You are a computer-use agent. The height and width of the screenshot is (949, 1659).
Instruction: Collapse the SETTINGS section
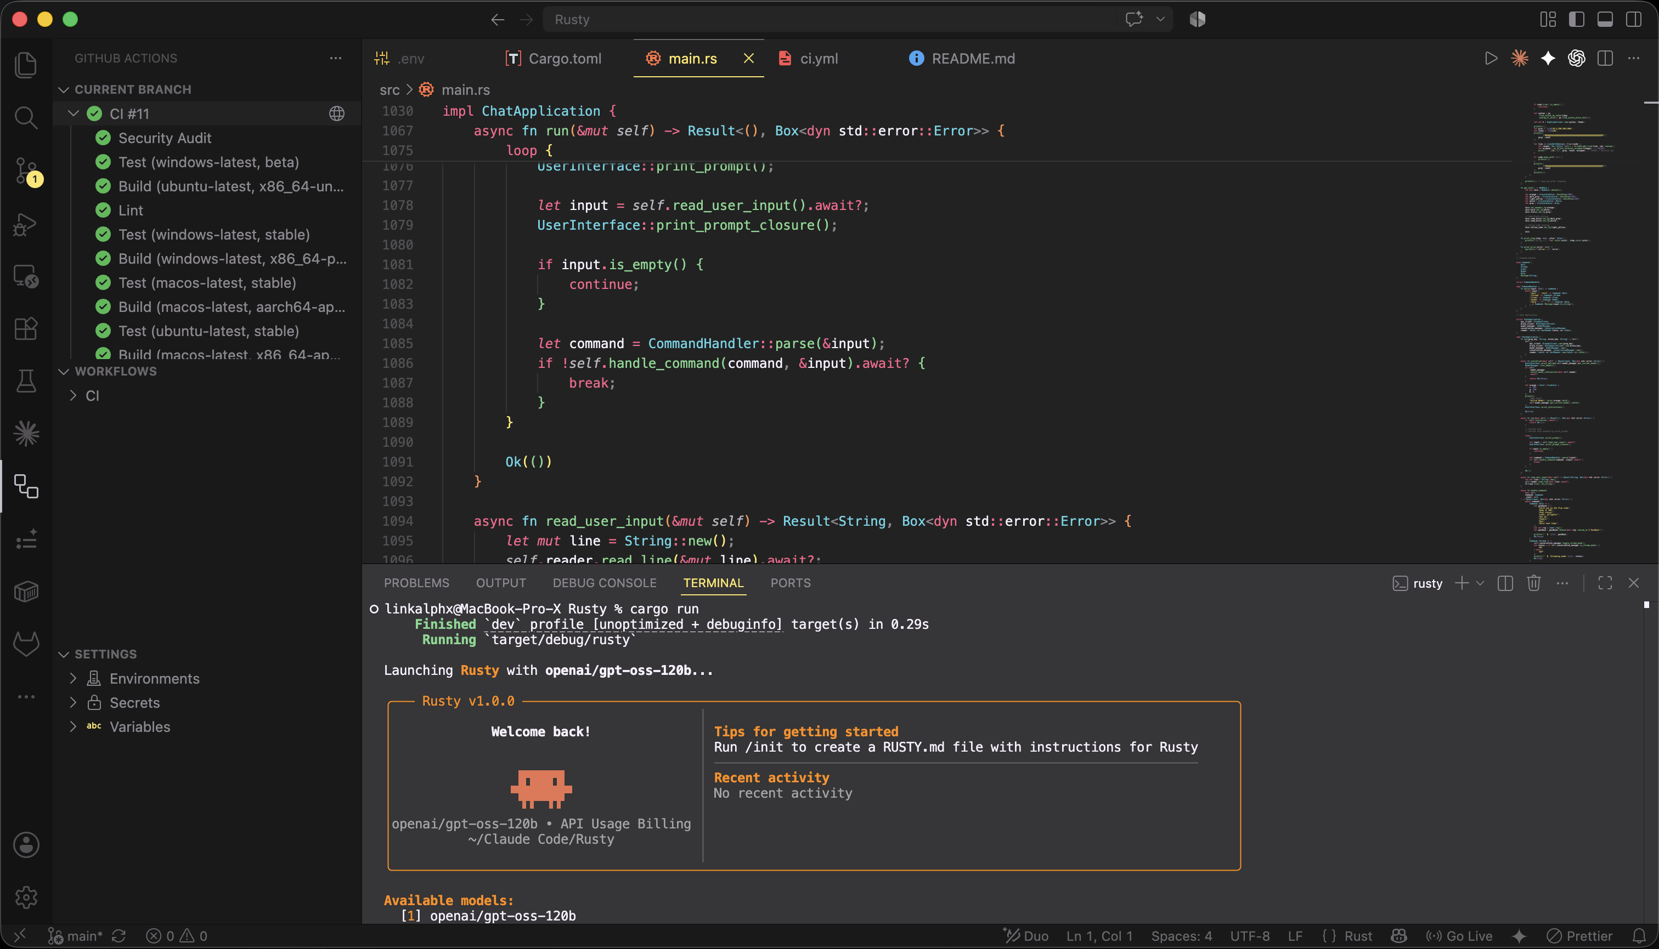point(64,655)
